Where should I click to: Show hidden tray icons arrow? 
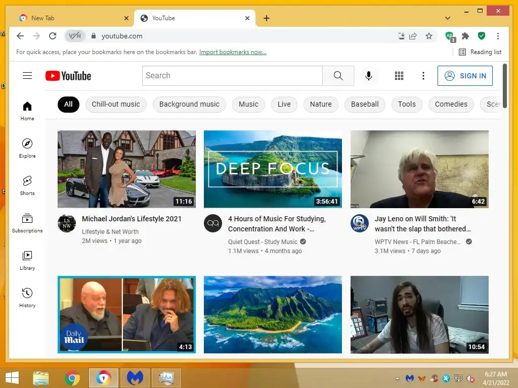point(397,378)
